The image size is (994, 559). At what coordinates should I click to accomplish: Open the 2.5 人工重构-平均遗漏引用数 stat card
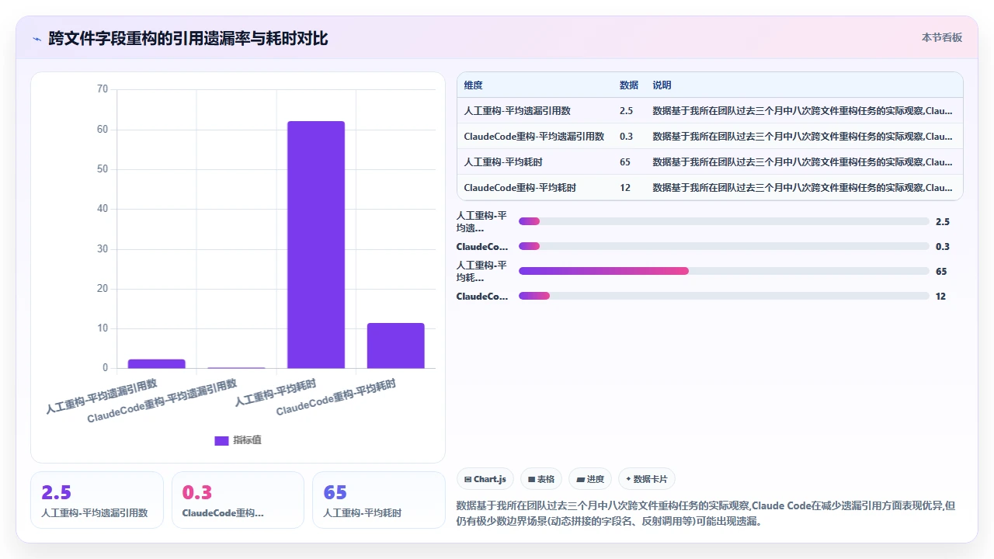[x=97, y=500]
